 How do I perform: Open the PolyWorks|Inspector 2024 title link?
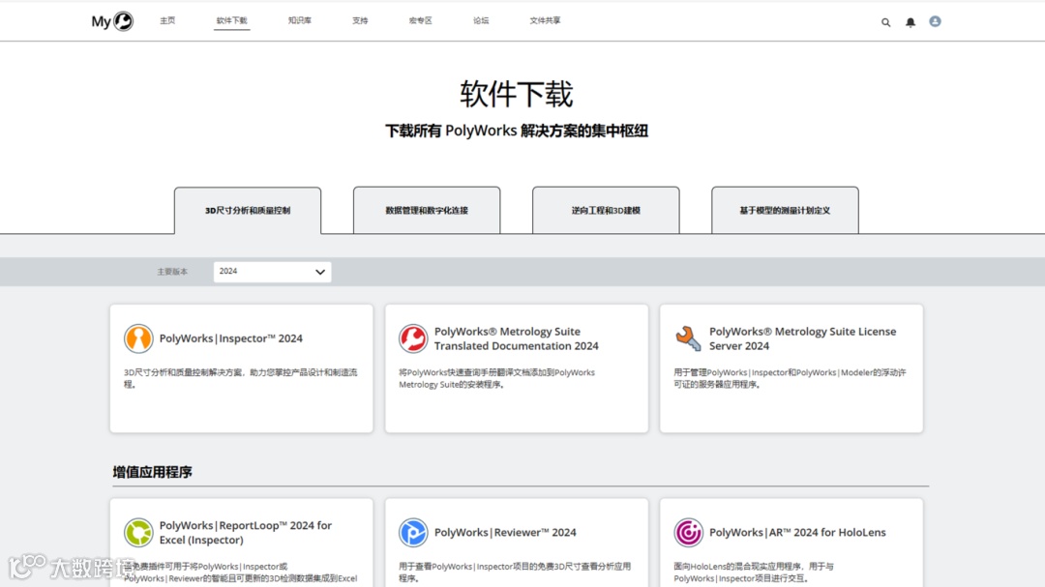point(230,338)
